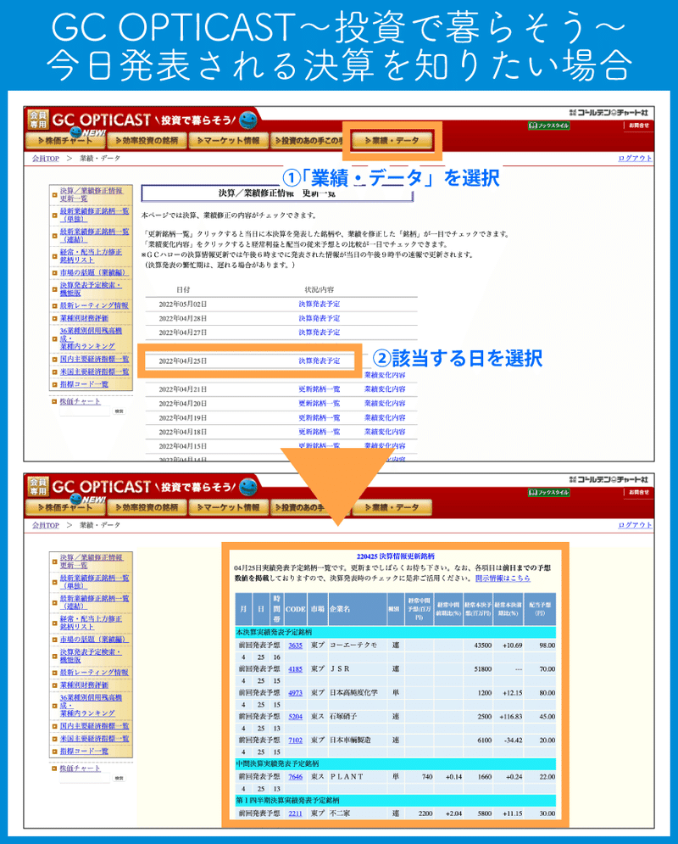Open 決算発表予定 for 2022年04月25日
This screenshot has width=678, height=844.
pyautogui.click(x=319, y=361)
